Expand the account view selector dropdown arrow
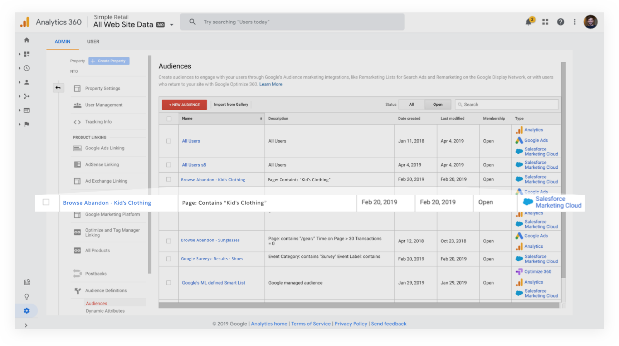The height and width of the screenshot is (346, 619). pos(171,25)
